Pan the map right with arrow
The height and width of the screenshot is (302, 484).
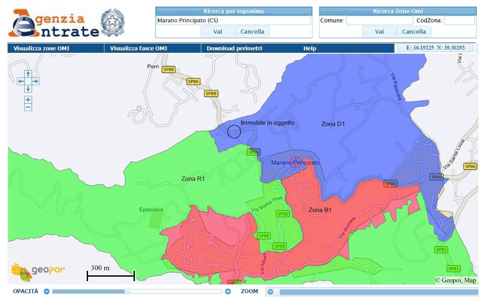click(x=35, y=81)
